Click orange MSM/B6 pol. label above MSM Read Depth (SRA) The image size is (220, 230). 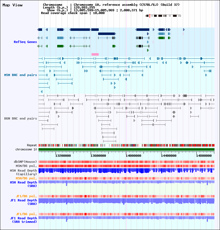[26, 178]
